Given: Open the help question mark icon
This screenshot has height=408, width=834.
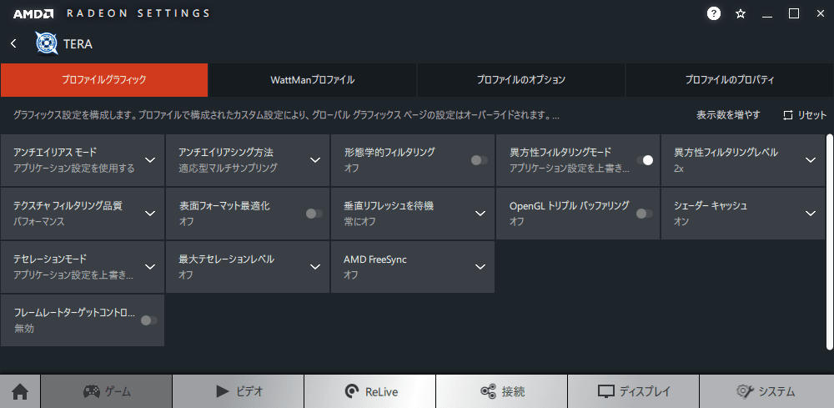Looking at the screenshot, I should click(x=714, y=14).
